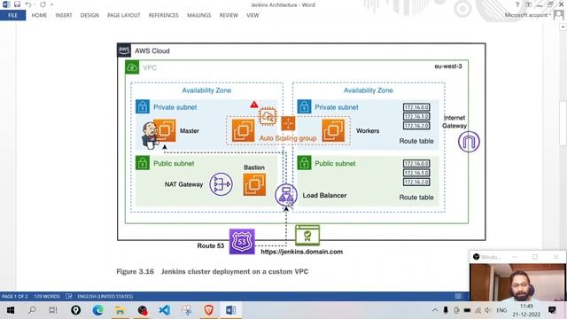567x319 pixels.
Task: Open File Explorer from taskbar
Action: pos(120,310)
